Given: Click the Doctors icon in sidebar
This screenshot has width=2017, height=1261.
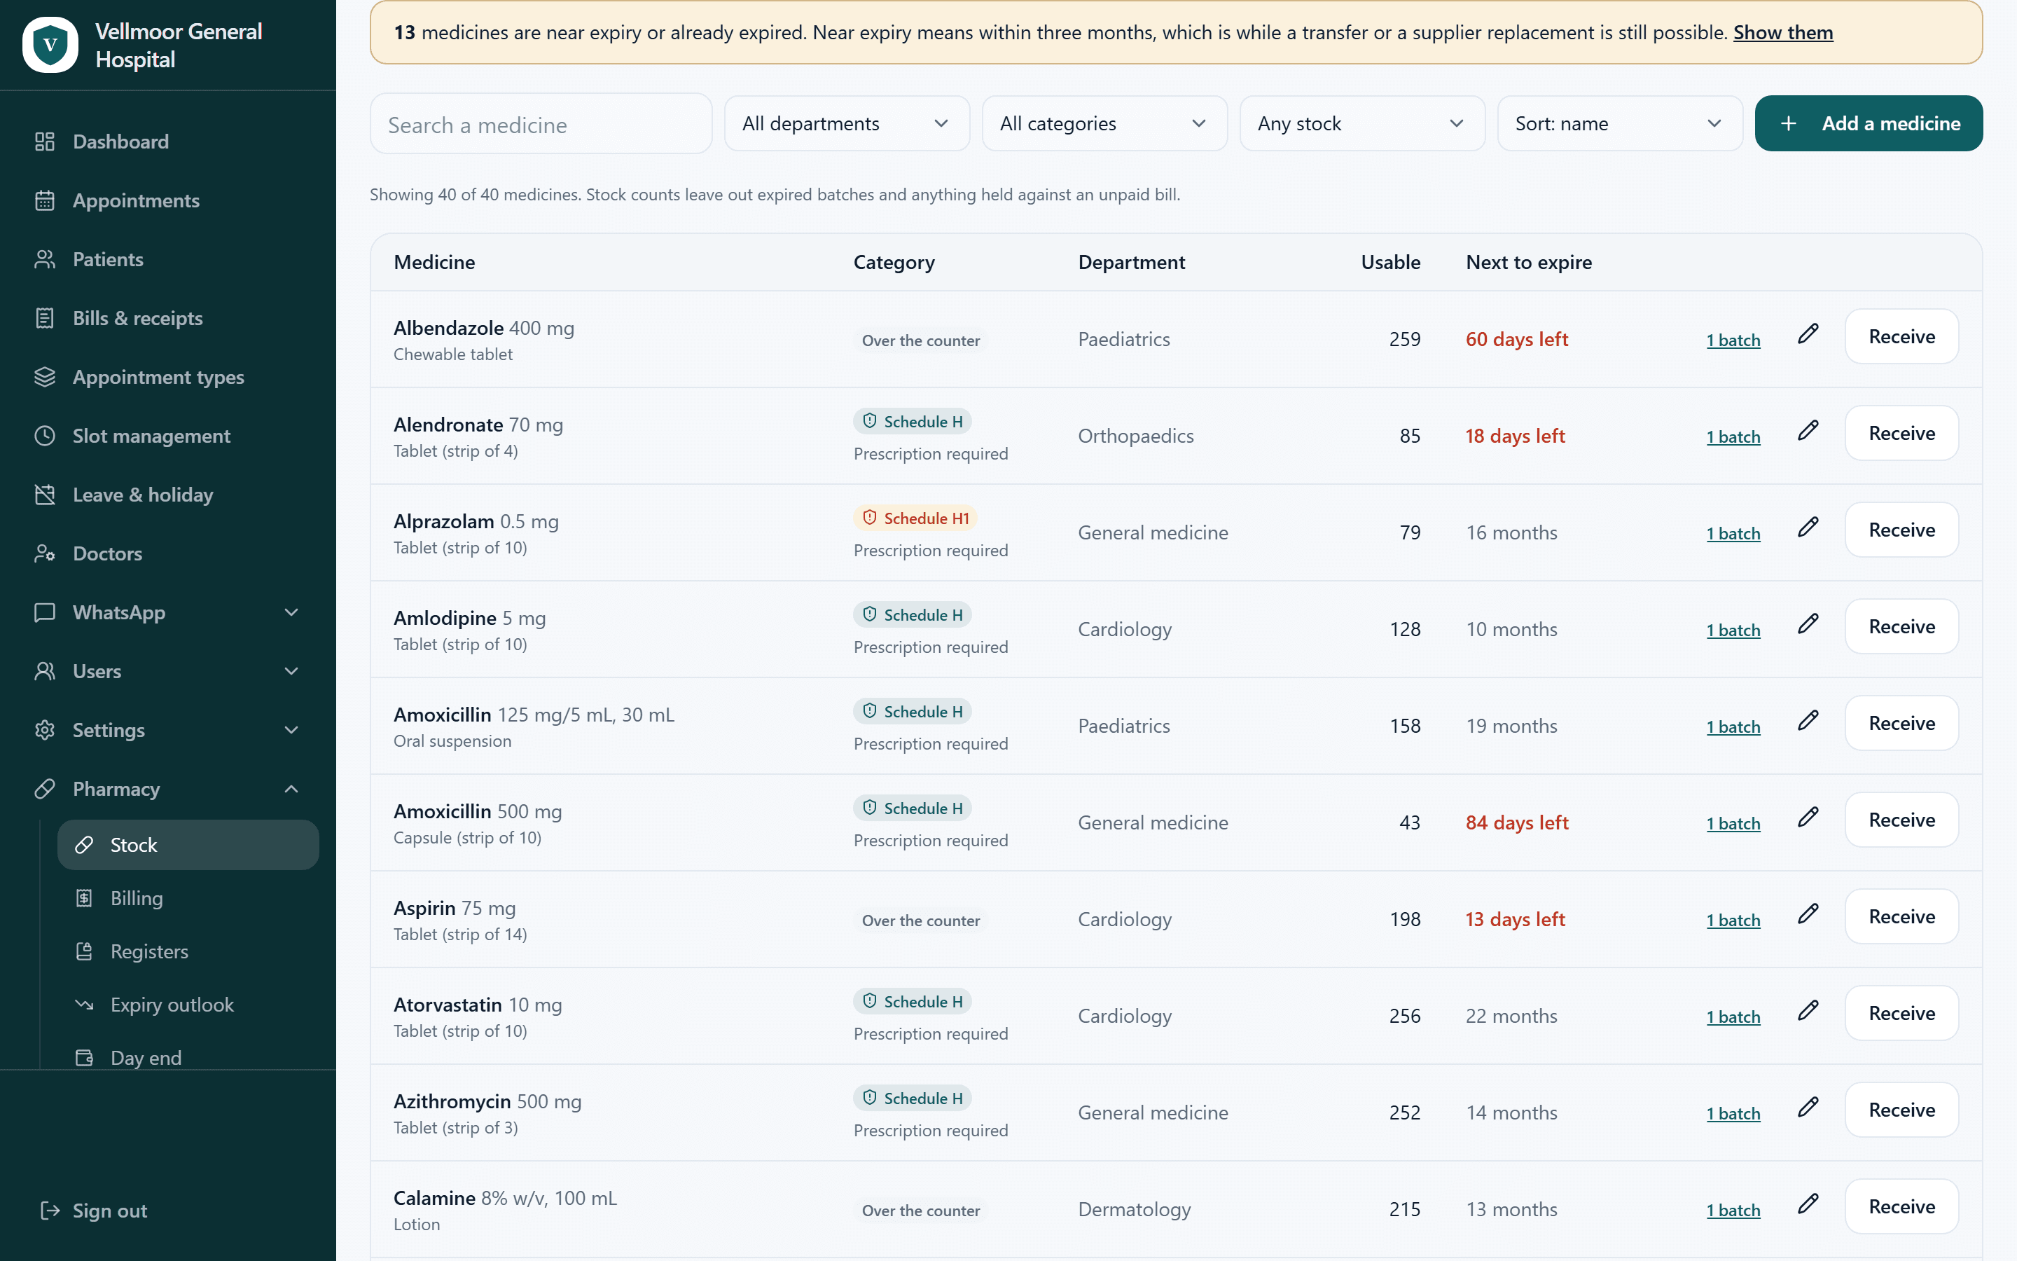Looking at the screenshot, I should tap(45, 553).
